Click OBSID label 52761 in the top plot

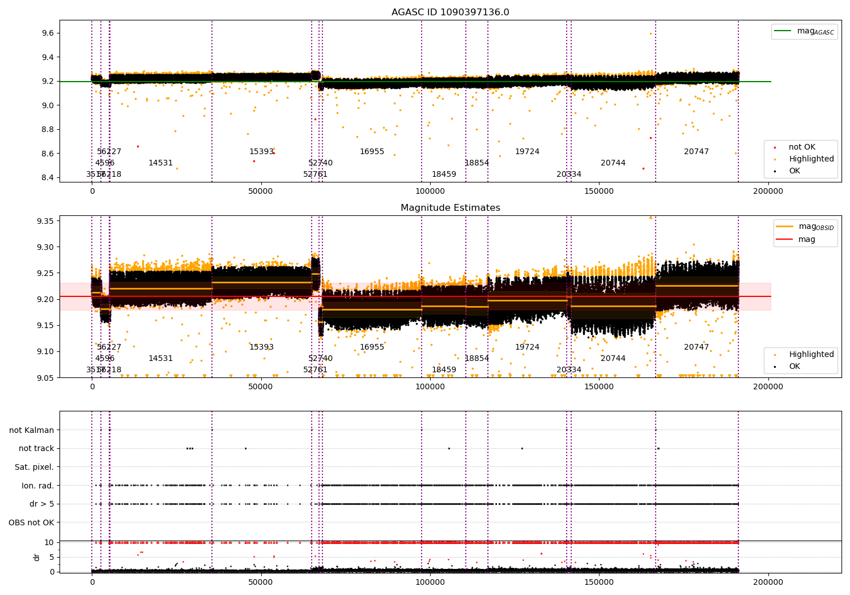click(316, 175)
